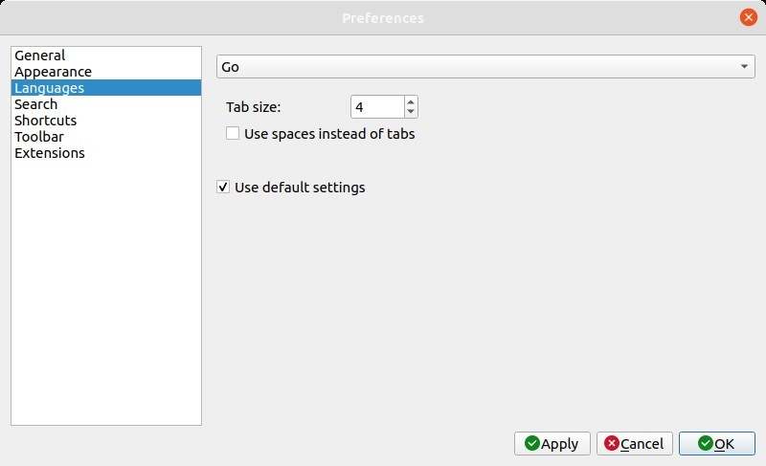Click inside the Tab size number field
Viewport: 766px width, 466px height.
pos(376,107)
